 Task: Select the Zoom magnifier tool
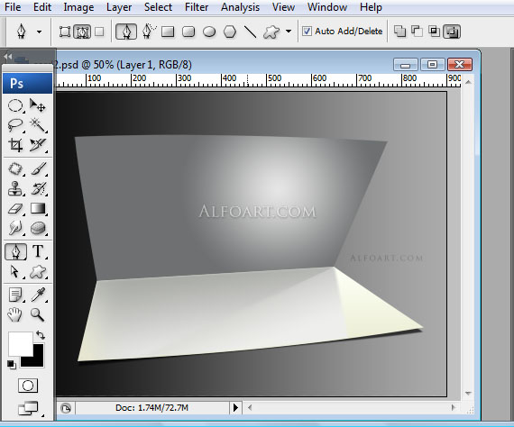pos(37,314)
